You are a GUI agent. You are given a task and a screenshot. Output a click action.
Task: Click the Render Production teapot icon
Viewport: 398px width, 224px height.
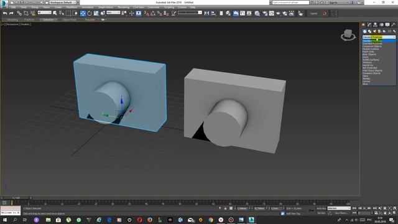point(278,13)
